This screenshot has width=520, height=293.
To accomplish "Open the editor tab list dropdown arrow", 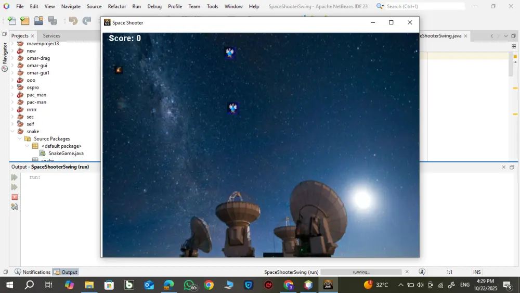I will pyautogui.click(x=506, y=36).
